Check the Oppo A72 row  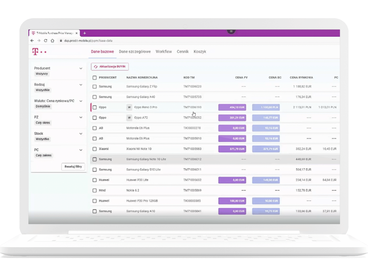pos(95,118)
